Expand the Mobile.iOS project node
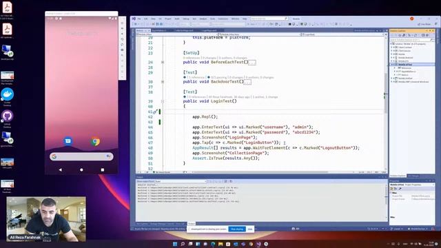441x248 pixels. click(x=391, y=61)
